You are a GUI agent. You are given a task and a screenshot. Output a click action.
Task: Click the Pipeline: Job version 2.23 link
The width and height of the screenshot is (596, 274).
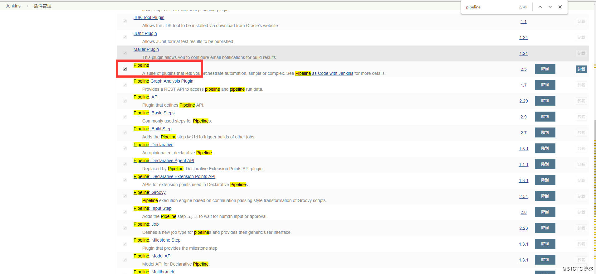pyautogui.click(x=524, y=228)
